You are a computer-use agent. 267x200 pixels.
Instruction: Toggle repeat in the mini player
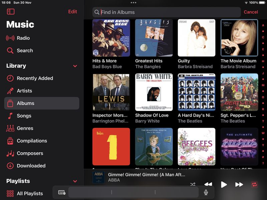pyautogui.click(x=254, y=185)
